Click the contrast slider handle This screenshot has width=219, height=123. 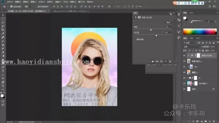click(156, 35)
